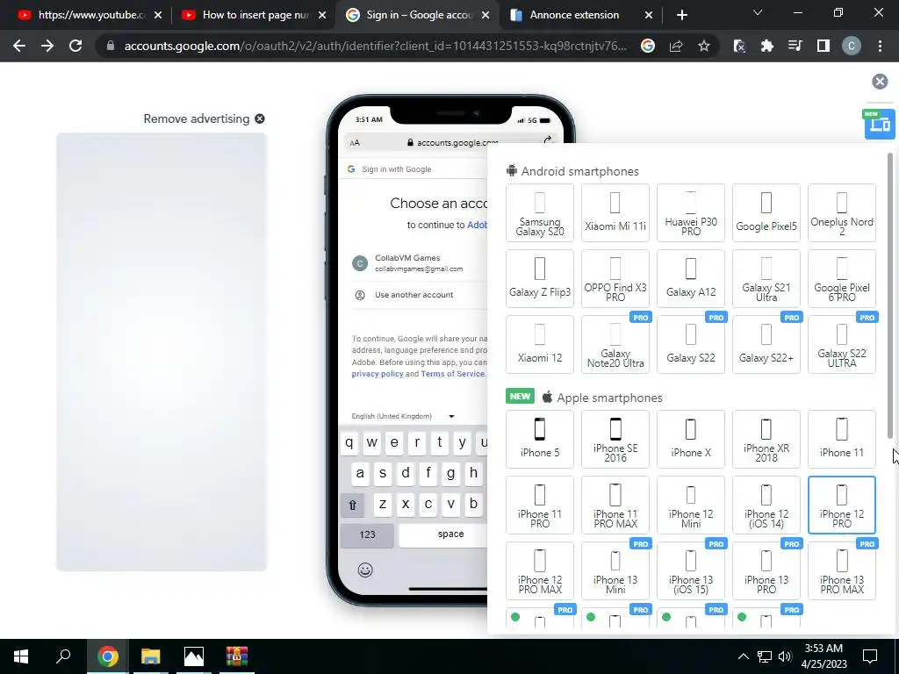Select Google Pixel 6 PRO device

click(x=842, y=278)
